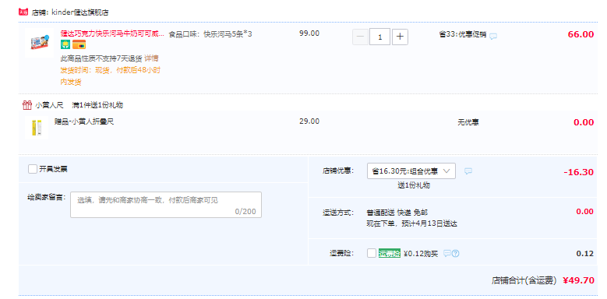Decrease quantity with the minus button
This screenshot has height=299, width=607.
coord(360,37)
